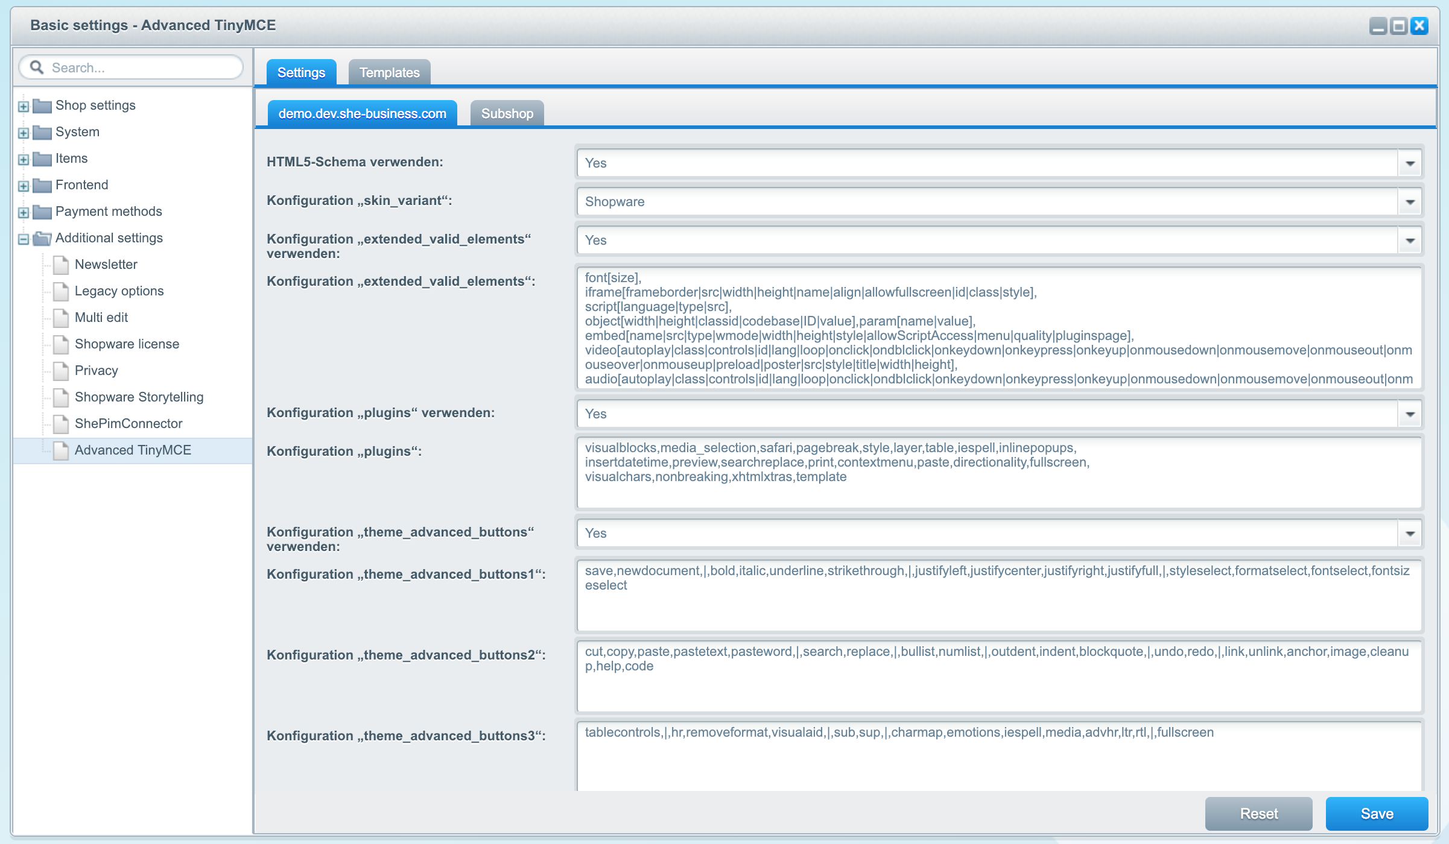
Task: Open the plugins verwenden dropdown arrow
Action: point(1410,414)
